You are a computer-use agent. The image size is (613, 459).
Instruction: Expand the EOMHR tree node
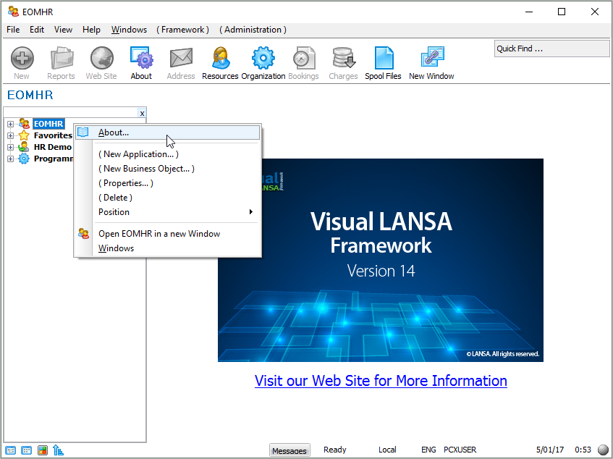click(11, 125)
